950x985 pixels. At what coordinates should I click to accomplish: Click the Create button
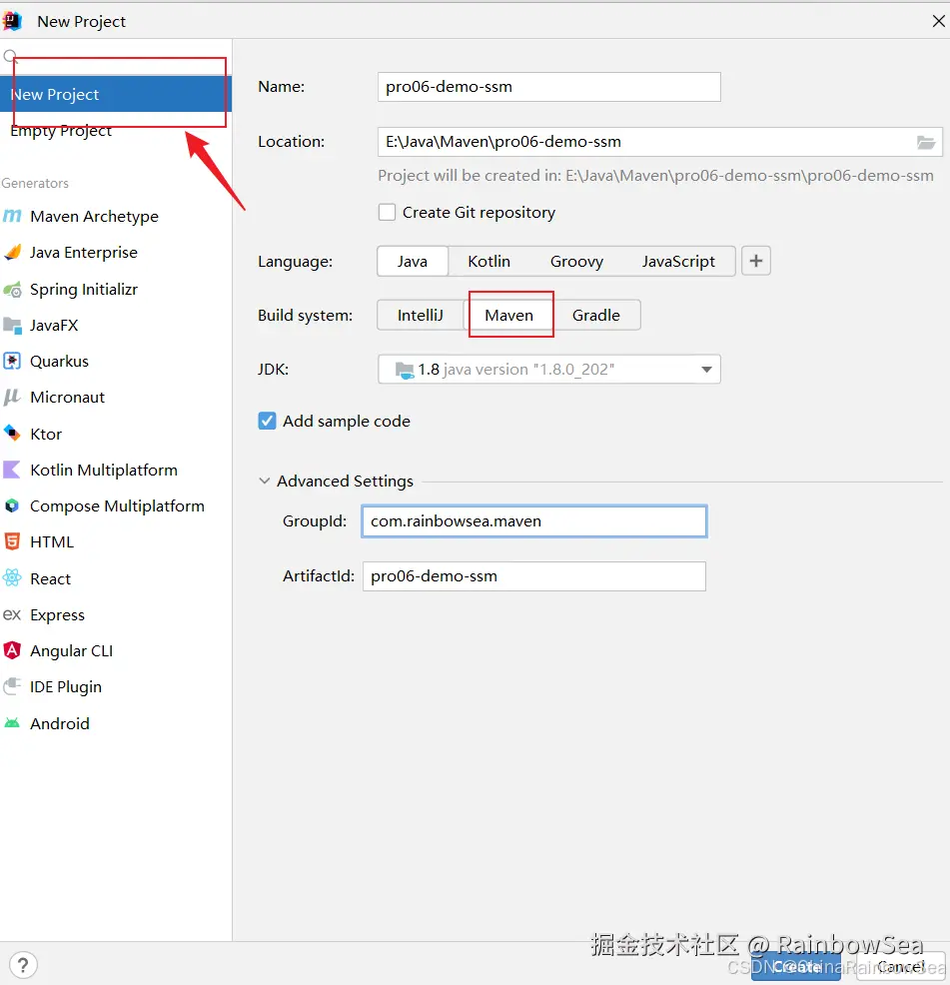click(x=796, y=966)
